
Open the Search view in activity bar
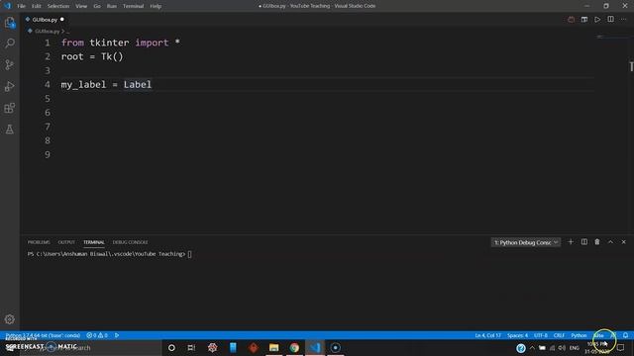(x=10, y=44)
